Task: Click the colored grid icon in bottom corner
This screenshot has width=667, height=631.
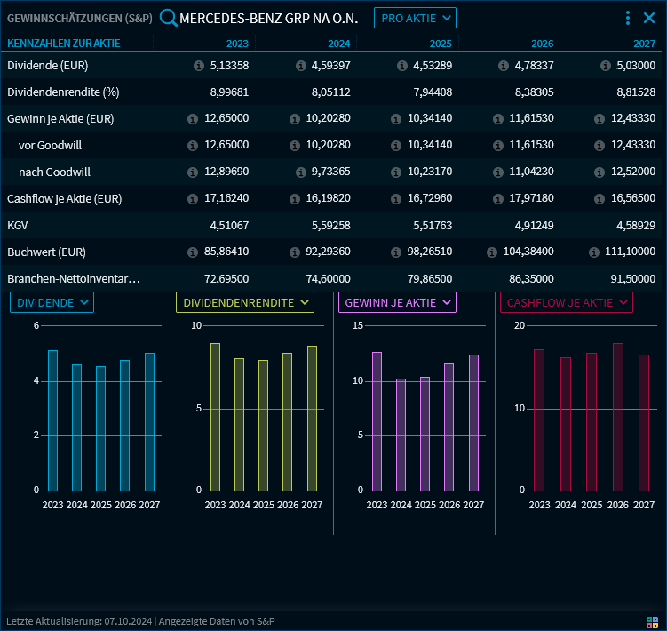Action: pyautogui.click(x=652, y=622)
